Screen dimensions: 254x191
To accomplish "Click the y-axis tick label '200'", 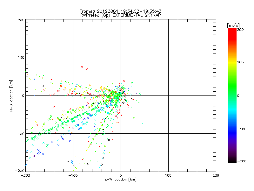I will [x=21, y=20].
